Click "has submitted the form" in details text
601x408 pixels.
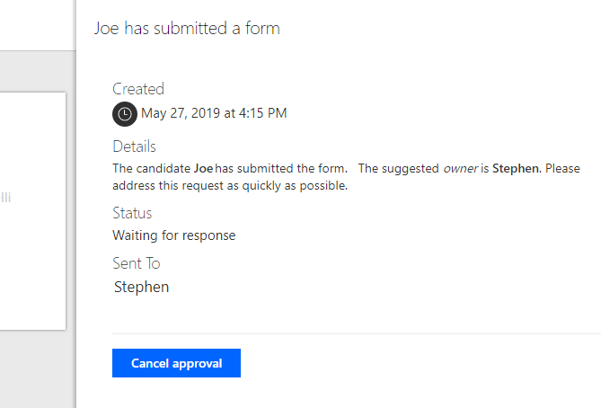click(x=280, y=168)
